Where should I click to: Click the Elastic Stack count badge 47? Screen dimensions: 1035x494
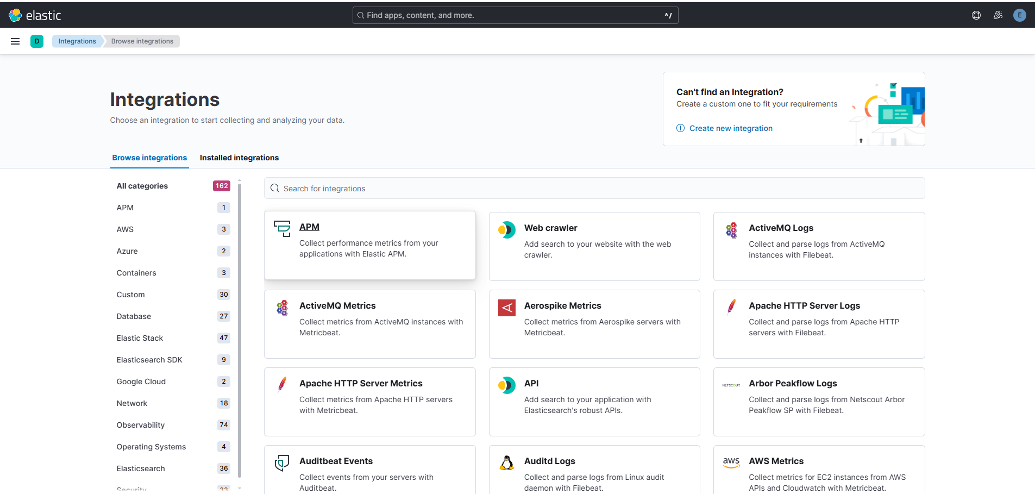(x=224, y=338)
